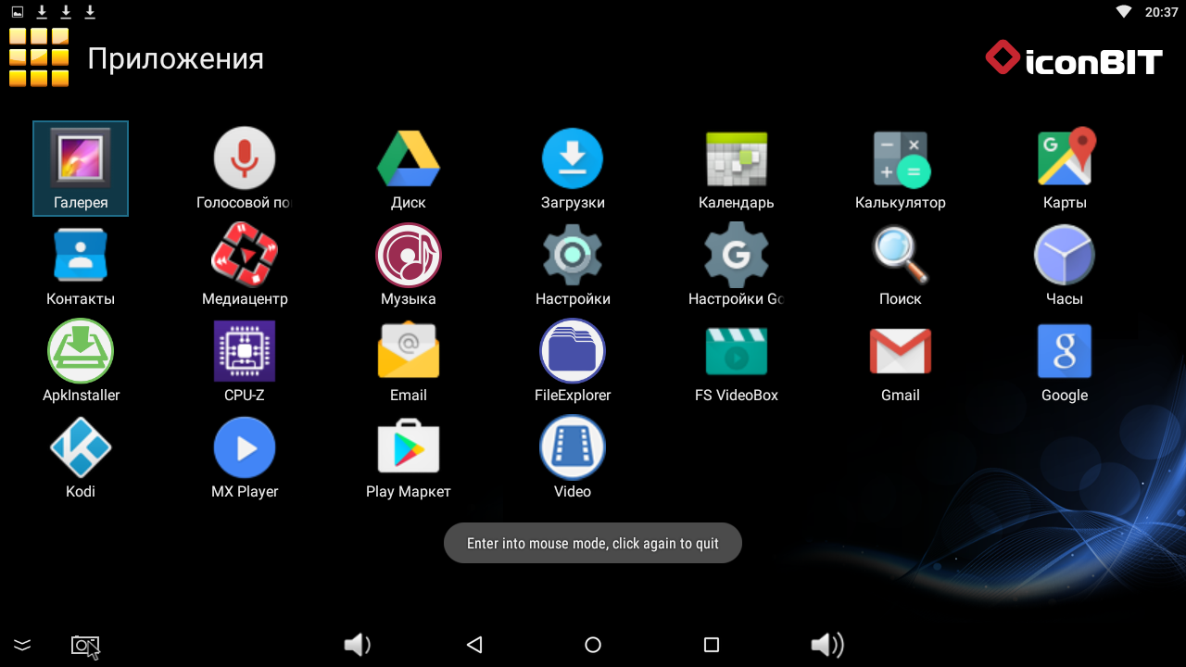Open the Контакты contacts app
1186x667 pixels.
tap(81, 265)
